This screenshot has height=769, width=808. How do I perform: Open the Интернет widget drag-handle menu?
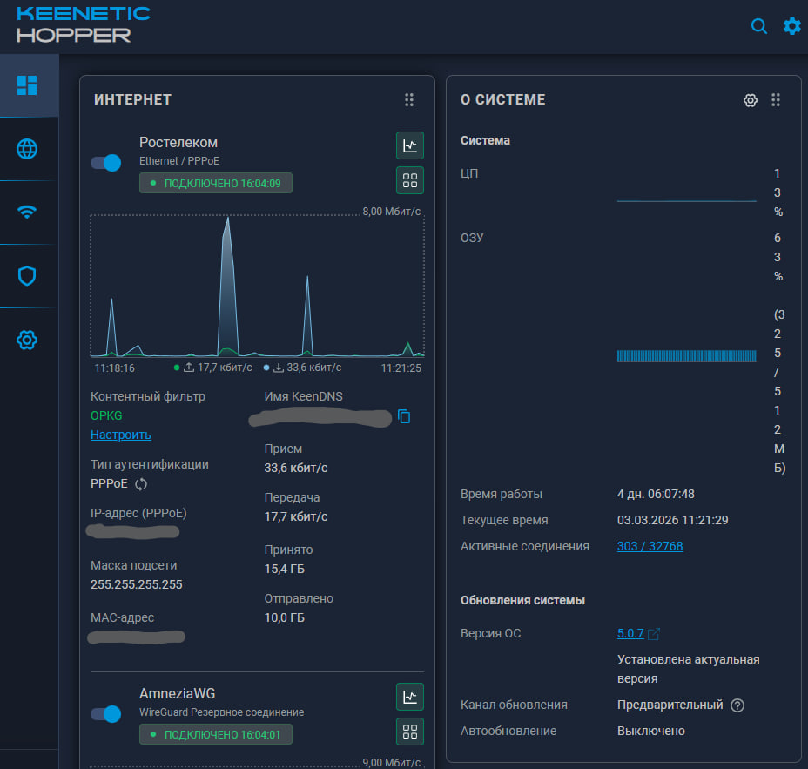click(409, 100)
